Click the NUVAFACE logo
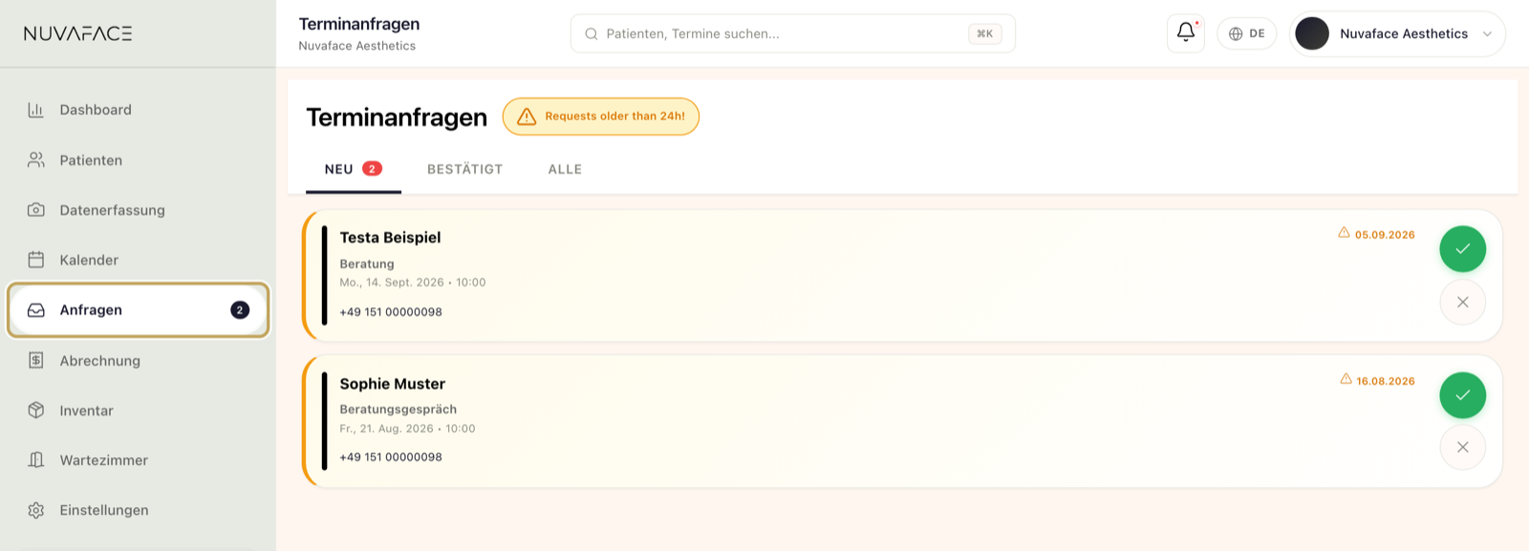 [78, 33]
